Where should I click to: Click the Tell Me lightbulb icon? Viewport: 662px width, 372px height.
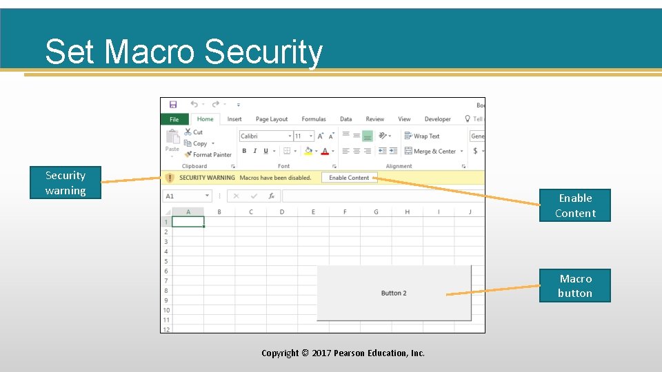[x=468, y=119]
